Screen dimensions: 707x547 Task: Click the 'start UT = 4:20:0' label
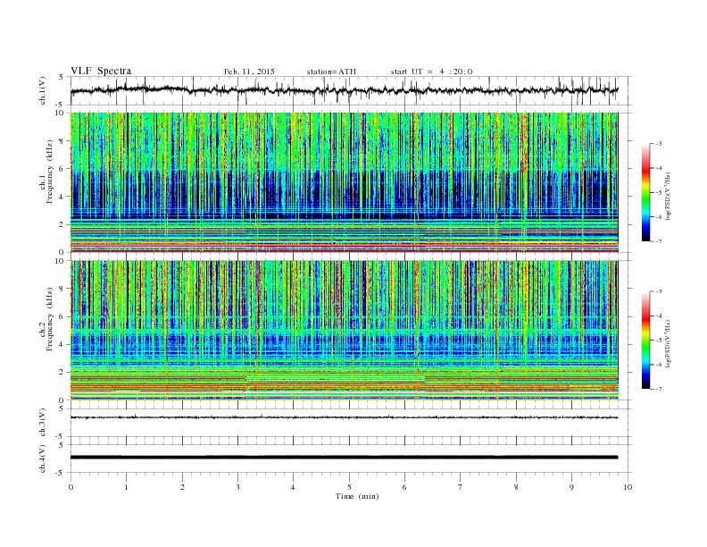431,72
